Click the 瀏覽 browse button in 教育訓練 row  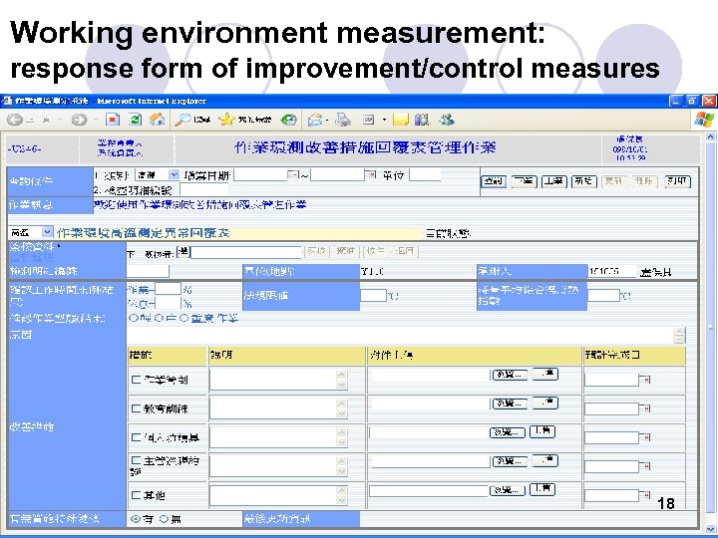coord(510,403)
